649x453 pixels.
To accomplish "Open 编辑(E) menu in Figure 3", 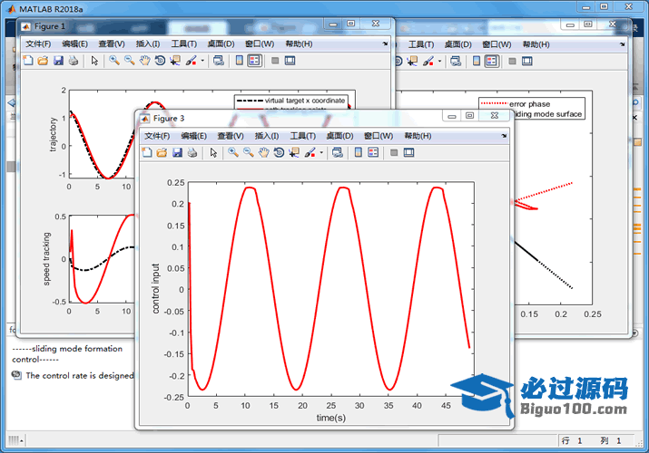I will pyautogui.click(x=193, y=136).
